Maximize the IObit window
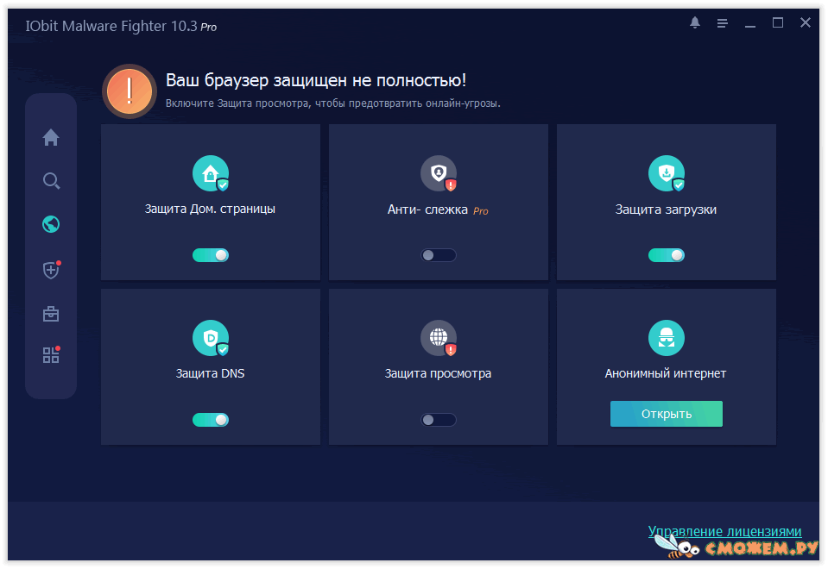The height and width of the screenshot is (569, 828). pyautogui.click(x=778, y=22)
